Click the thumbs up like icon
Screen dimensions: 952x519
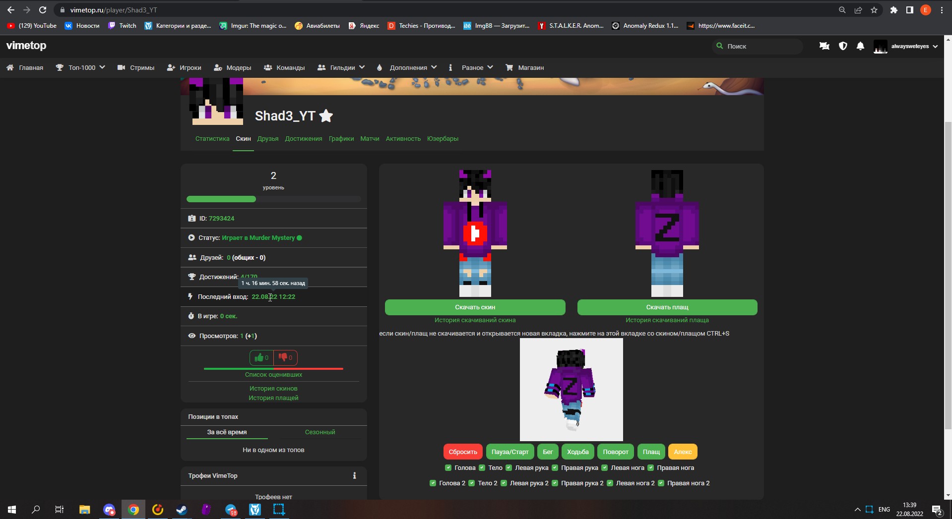click(x=260, y=357)
